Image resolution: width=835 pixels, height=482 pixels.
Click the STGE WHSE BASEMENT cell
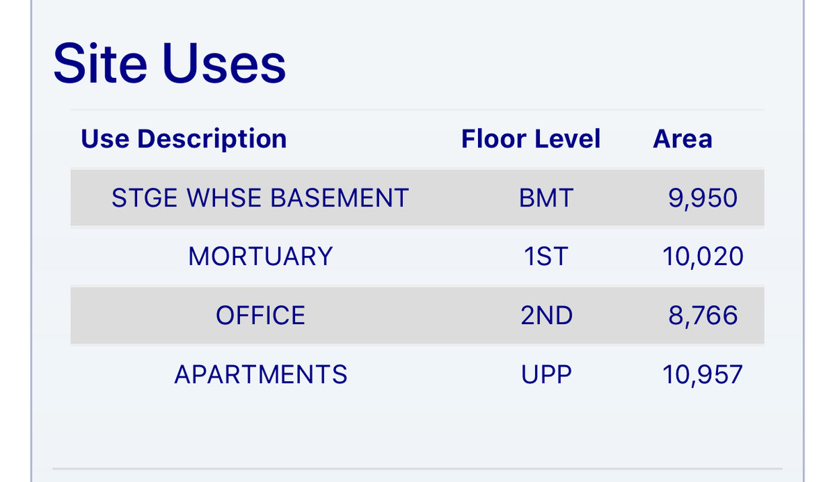[260, 198]
